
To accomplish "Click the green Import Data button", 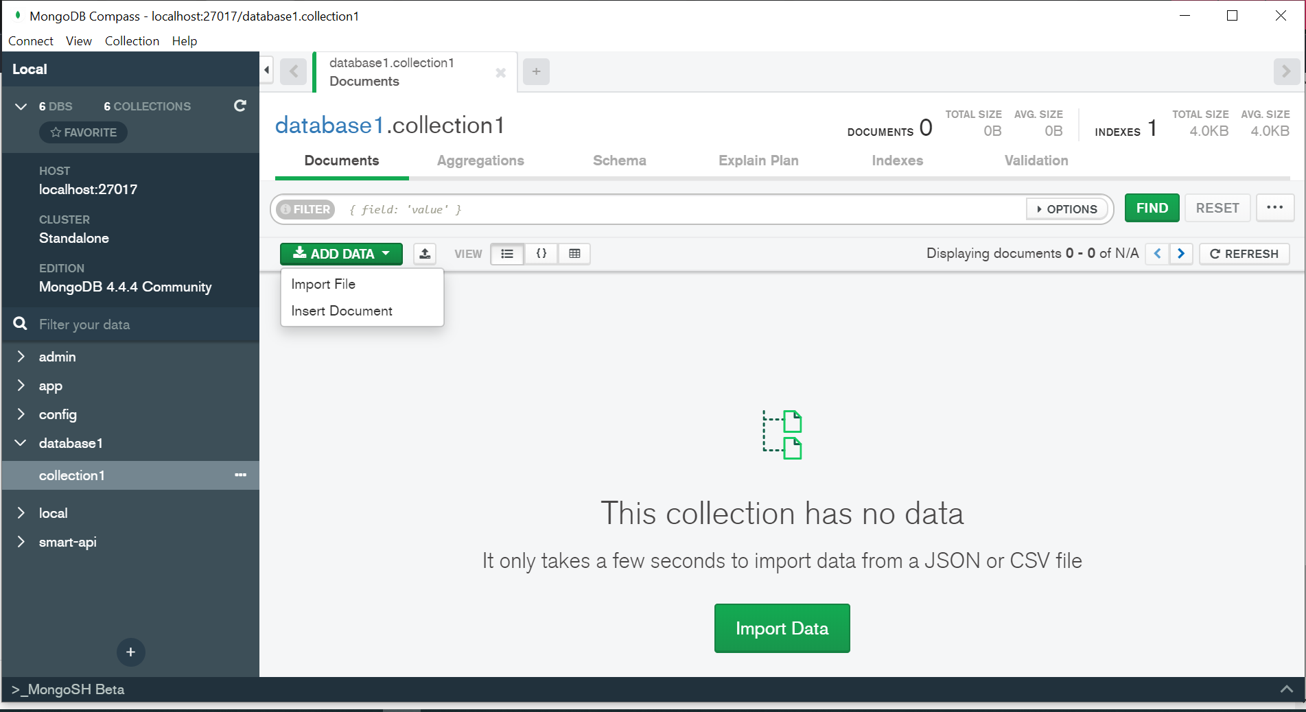I will click(x=782, y=628).
